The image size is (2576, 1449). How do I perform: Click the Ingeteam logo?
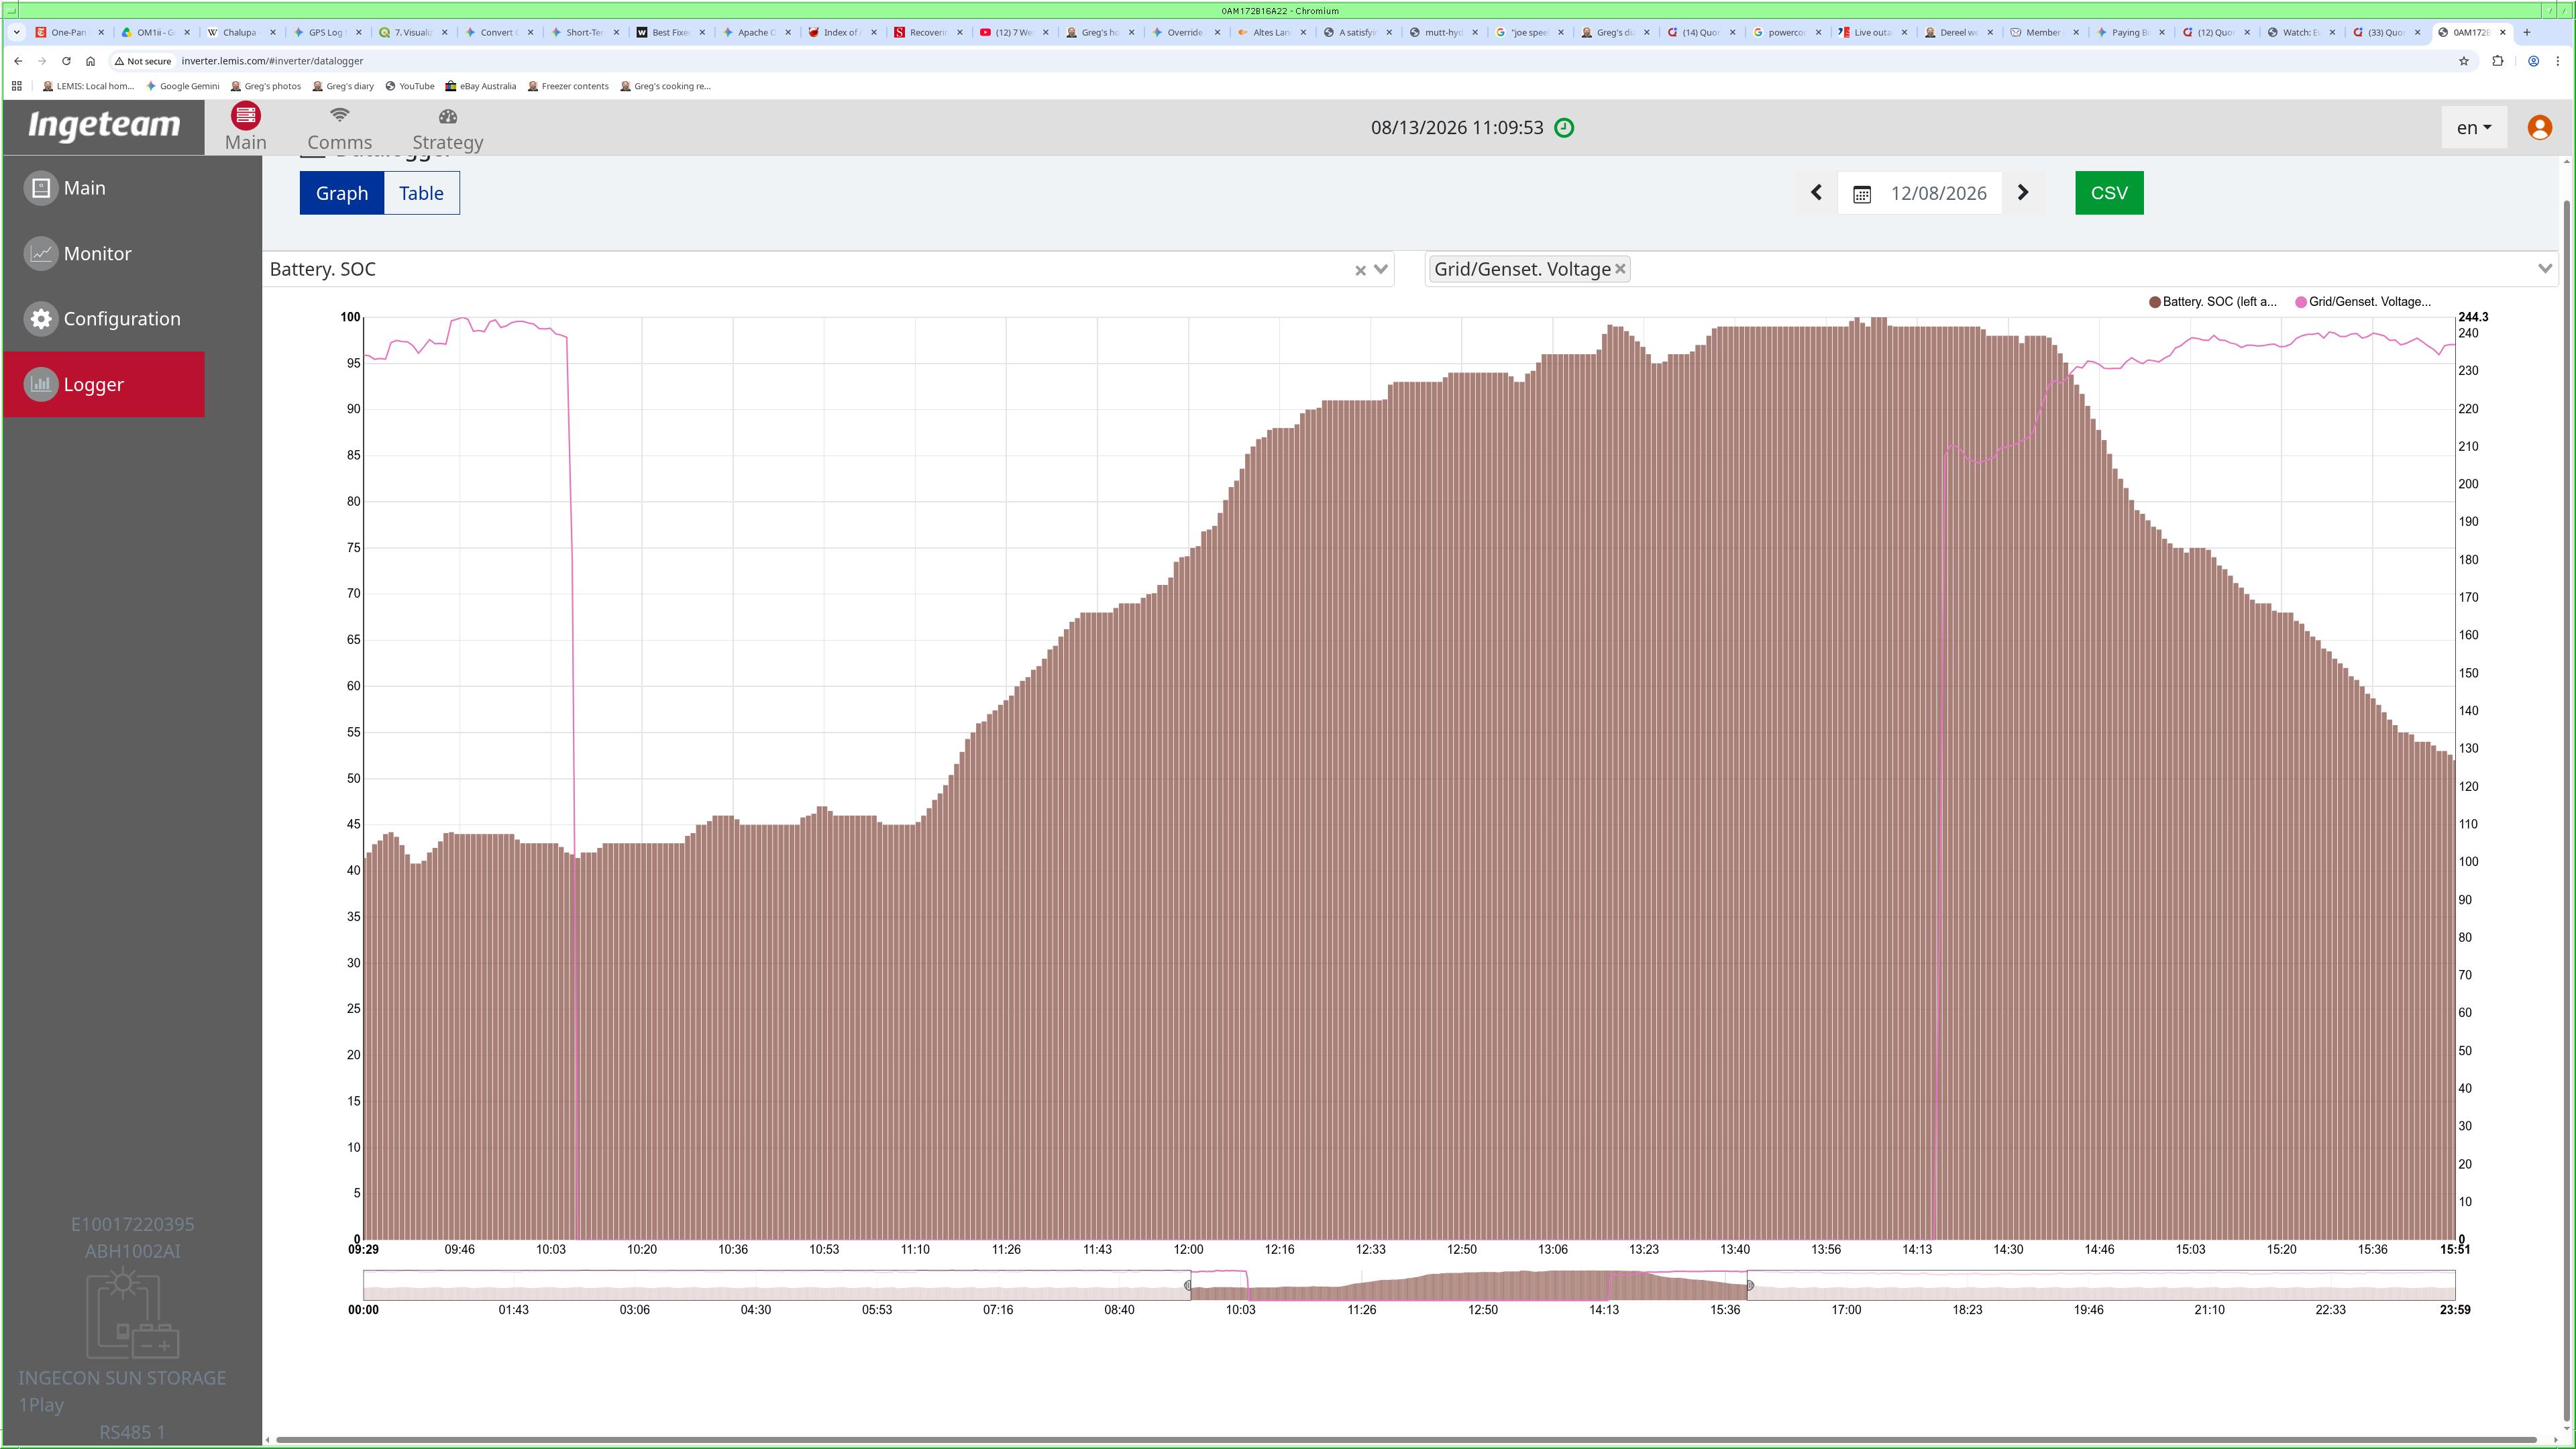coord(104,126)
